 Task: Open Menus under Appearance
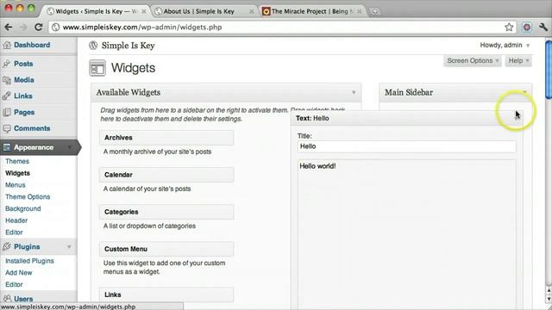click(x=16, y=185)
